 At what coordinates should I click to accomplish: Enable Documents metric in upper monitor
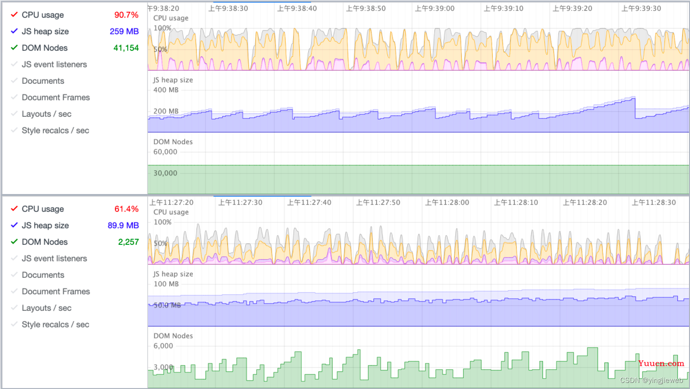click(14, 81)
